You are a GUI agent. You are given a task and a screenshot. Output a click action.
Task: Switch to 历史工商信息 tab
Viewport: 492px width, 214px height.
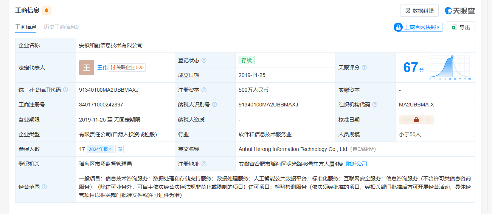click(x=61, y=27)
